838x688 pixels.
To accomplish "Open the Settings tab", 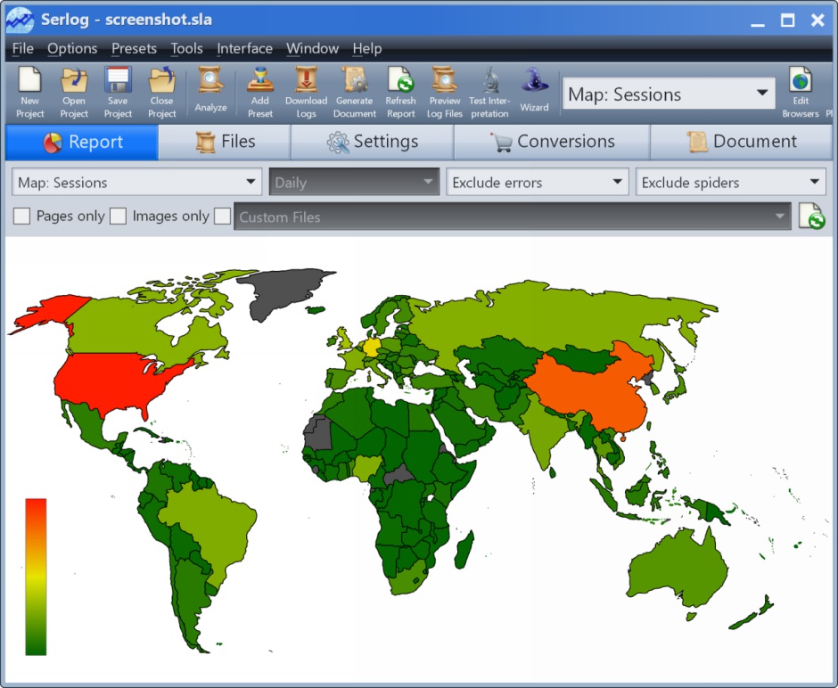I will coord(372,142).
